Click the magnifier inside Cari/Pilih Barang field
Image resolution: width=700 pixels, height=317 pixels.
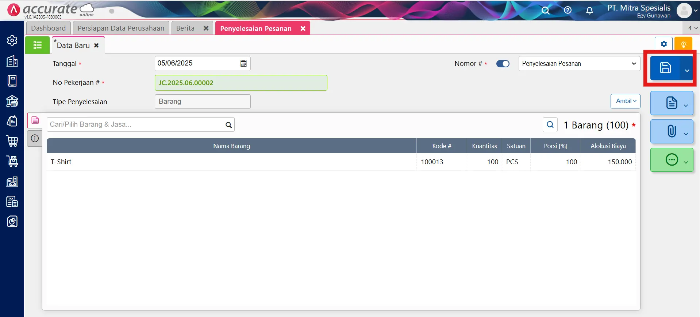click(x=228, y=125)
